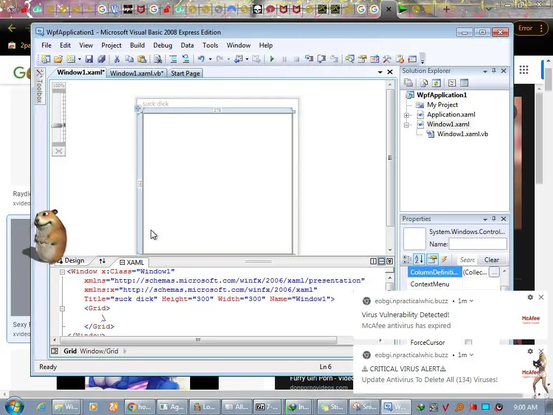Image resolution: width=553 pixels, height=415 pixels.
Task: Click the Events lightning bolt icon
Action: (444, 260)
